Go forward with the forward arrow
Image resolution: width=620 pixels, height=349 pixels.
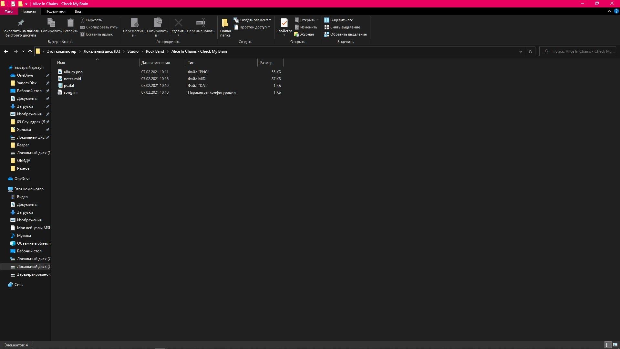pyautogui.click(x=15, y=51)
